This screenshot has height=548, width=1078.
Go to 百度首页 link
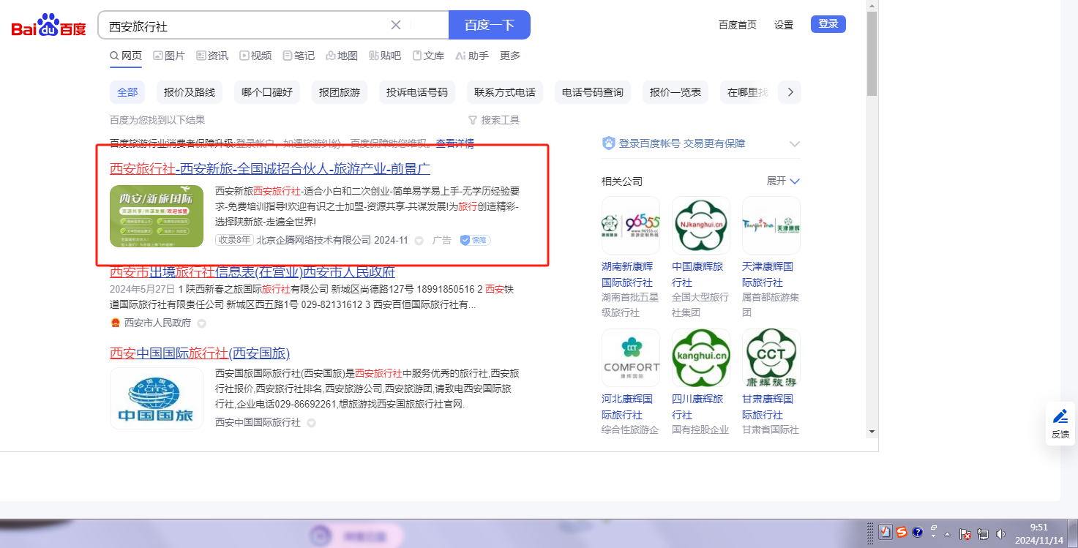coord(738,25)
